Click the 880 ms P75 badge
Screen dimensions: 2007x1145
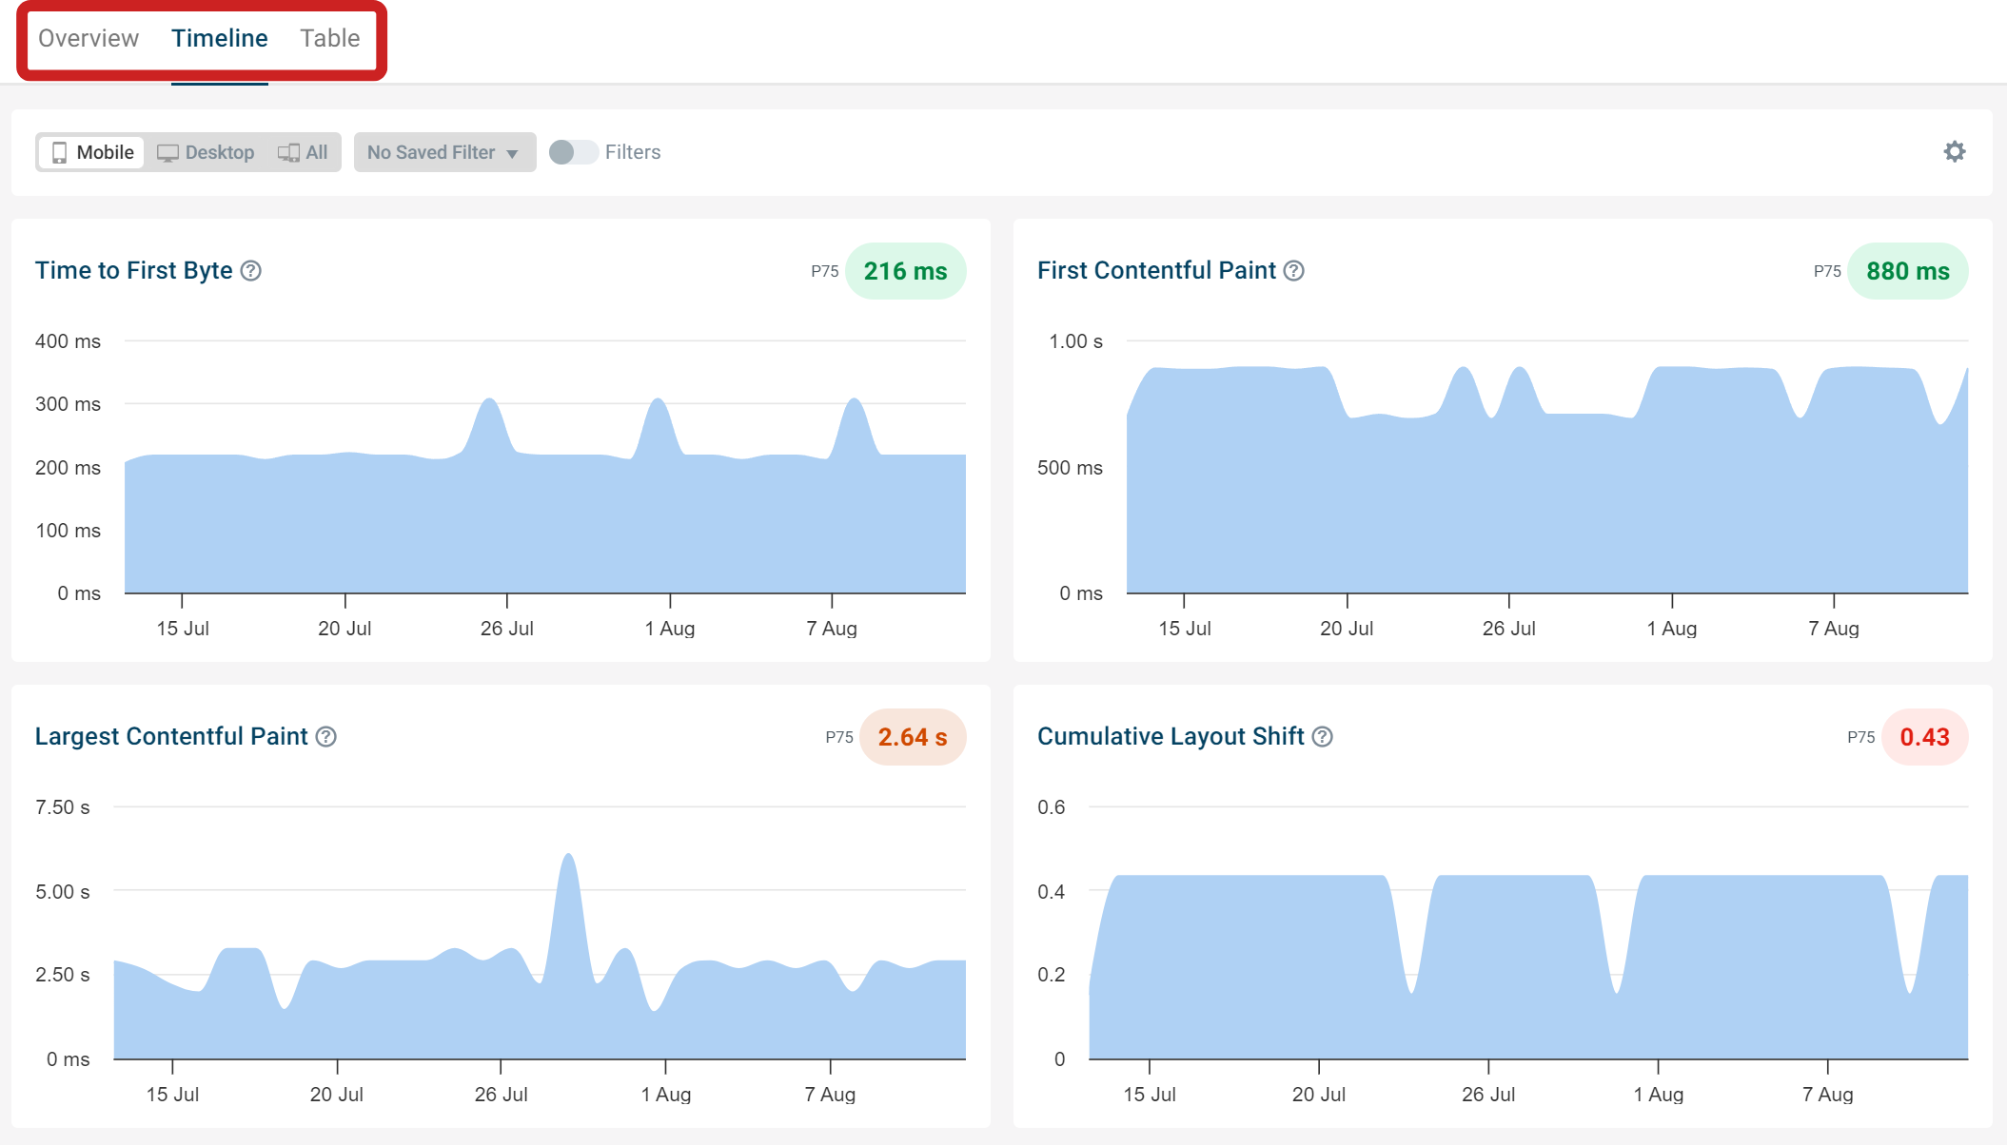click(1907, 271)
